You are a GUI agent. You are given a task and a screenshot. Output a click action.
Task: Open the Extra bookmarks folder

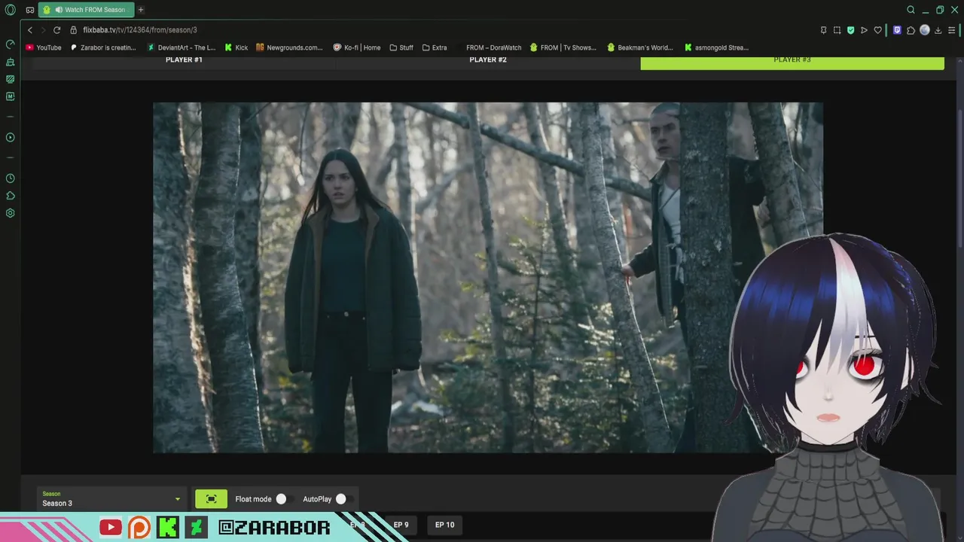point(435,47)
